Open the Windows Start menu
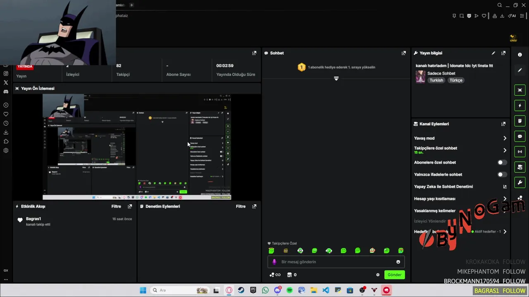 coord(143,290)
